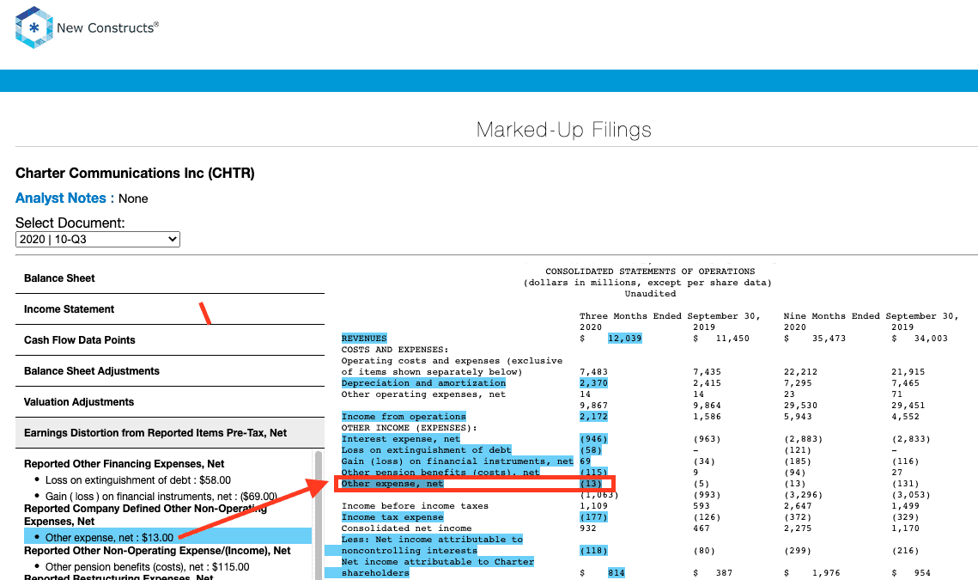Image resolution: width=978 pixels, height=580 pixels.
Task: Click 'Income before income taxes' row label
Action: pyautogui.click(x=415, y=506)
